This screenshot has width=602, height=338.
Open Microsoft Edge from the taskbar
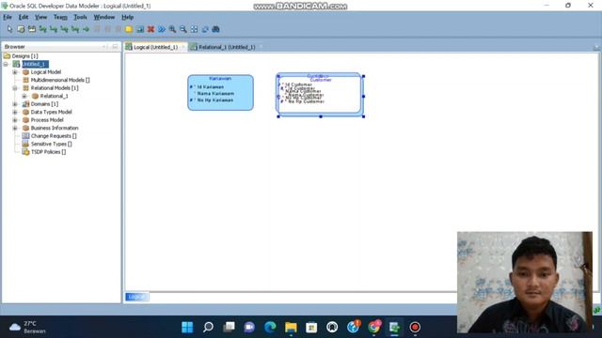click(x=270, y=327)
